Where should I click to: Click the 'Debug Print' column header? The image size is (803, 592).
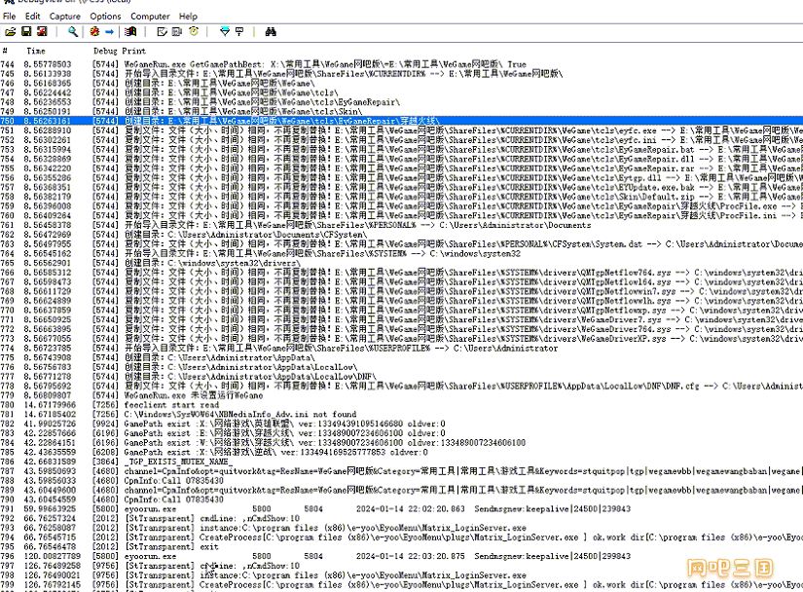tap(120, 51)
